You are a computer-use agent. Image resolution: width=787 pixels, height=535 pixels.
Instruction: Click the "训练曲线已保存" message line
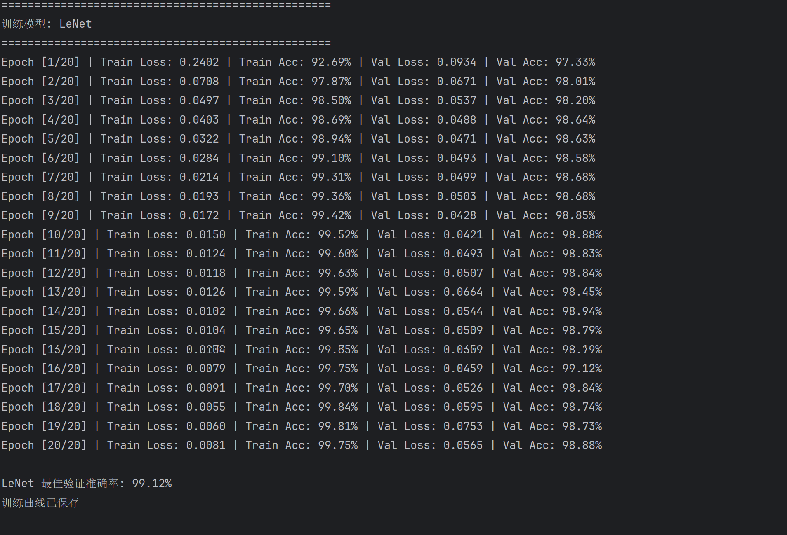[40, 503]
